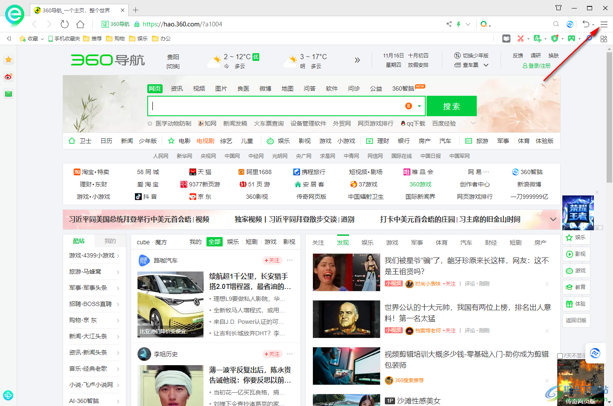
Task: Collapse the sidebar with the arrow icon
Action: pyautogui.click(x=9, y=39)
